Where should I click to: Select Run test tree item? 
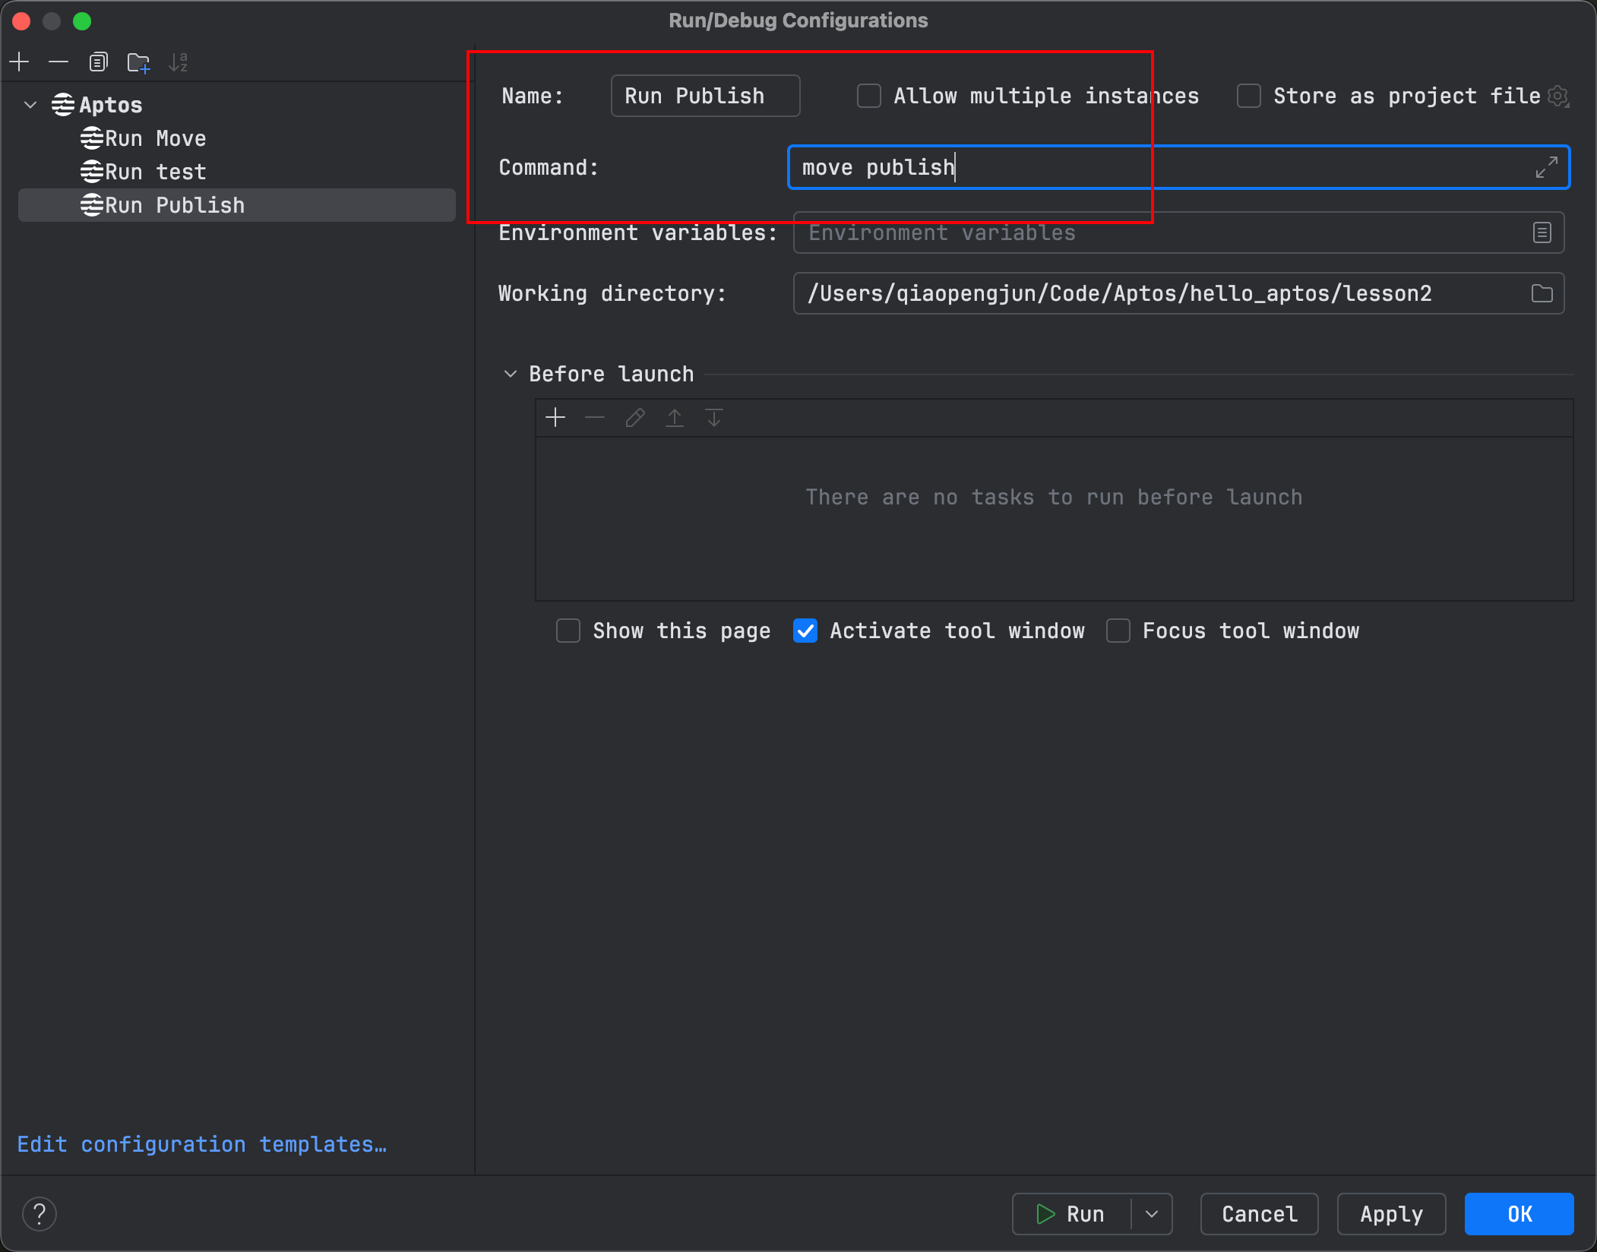[x=154, y=169]
